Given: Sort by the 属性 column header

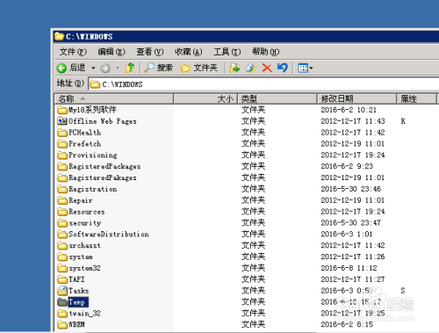Looking at the screenshot, I should coord(416,98).
